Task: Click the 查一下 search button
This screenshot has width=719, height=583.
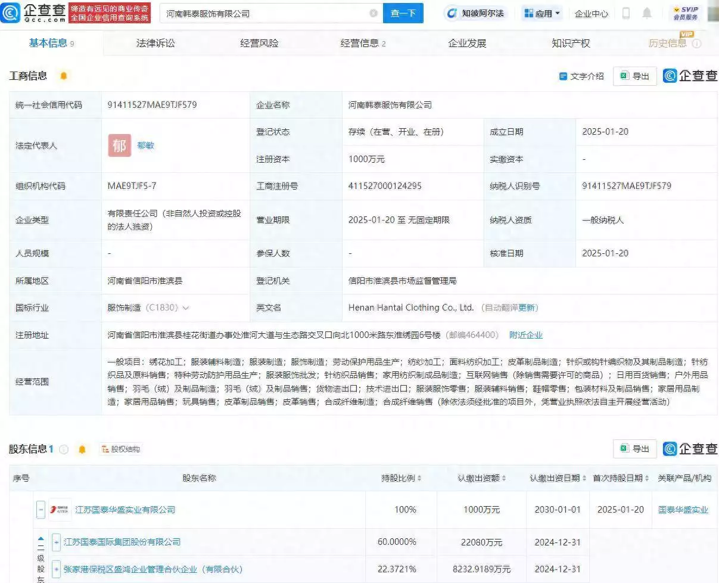Action: click(403, 13)
